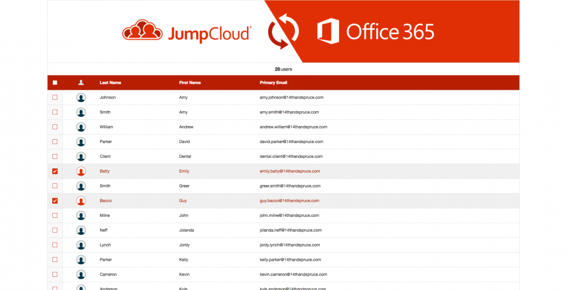This screenshot has width=567, height=290.
Task: Sort by the First Name column header
Action: pyautogui.click(x=190, y=83)
